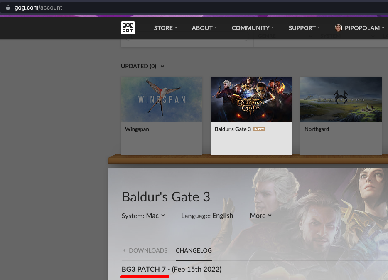Viewport: 388px width, 280px height.
Task: Select the CHANGELOG tab
Action: 194,250
